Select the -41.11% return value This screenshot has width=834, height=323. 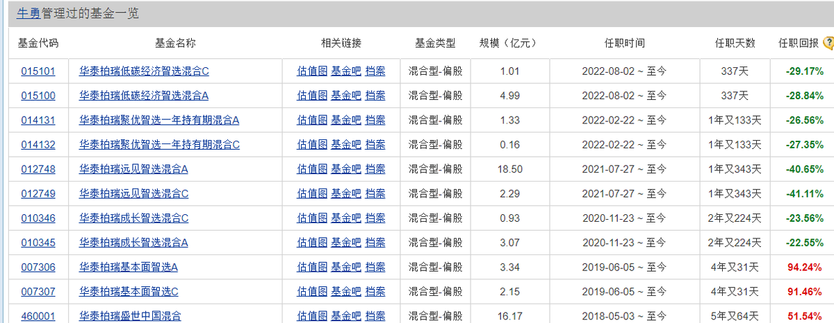pyautogui.click(x=805, y=193)
